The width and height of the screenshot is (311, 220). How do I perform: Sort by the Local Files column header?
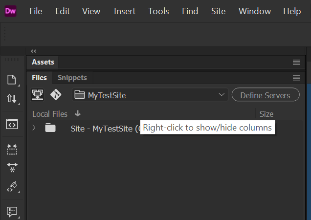click(50, 114)
